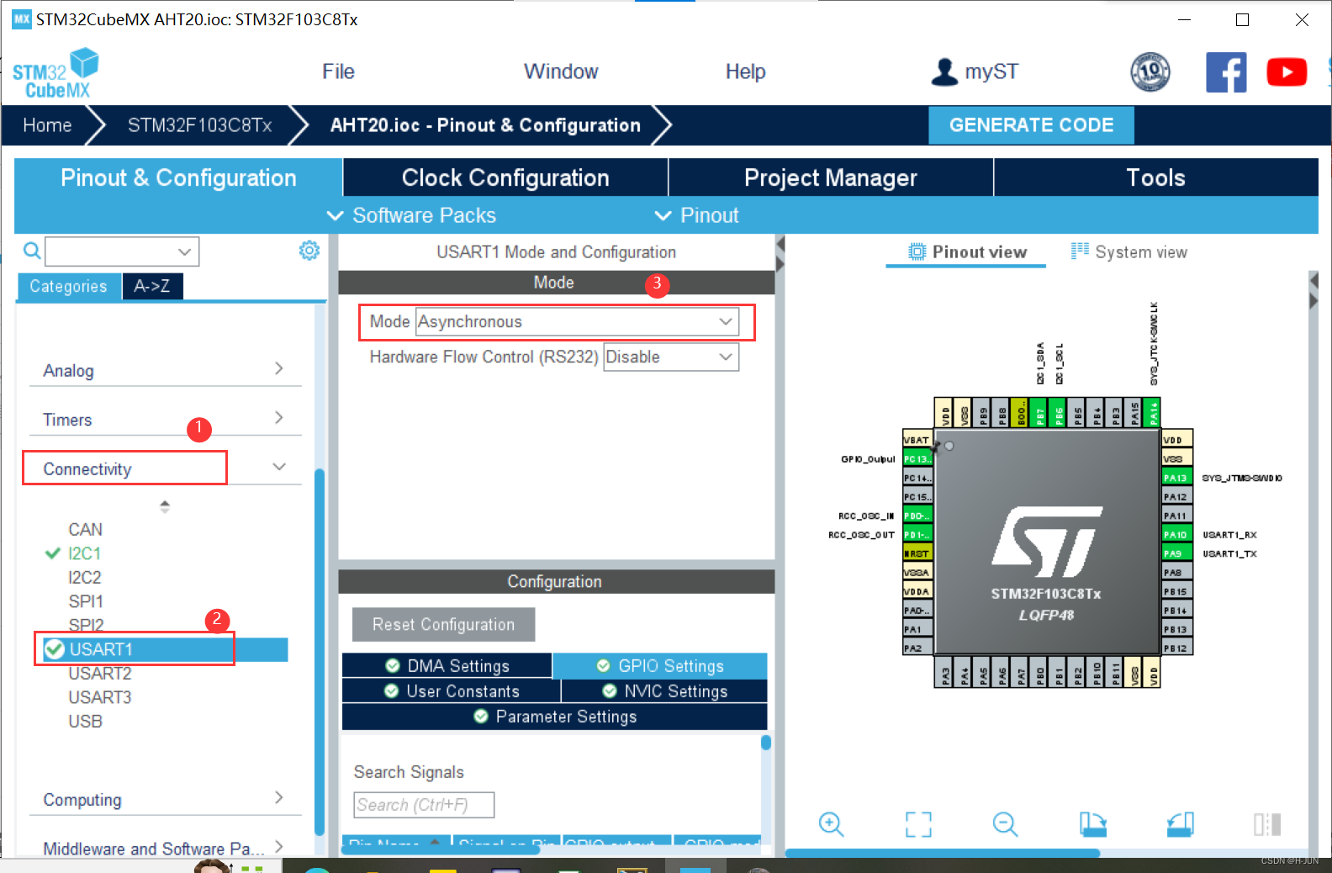The width and height of the screenshot is (1332, 873).
Task: Click the category search magnifier icon
Action: click(x=32, y=251)
